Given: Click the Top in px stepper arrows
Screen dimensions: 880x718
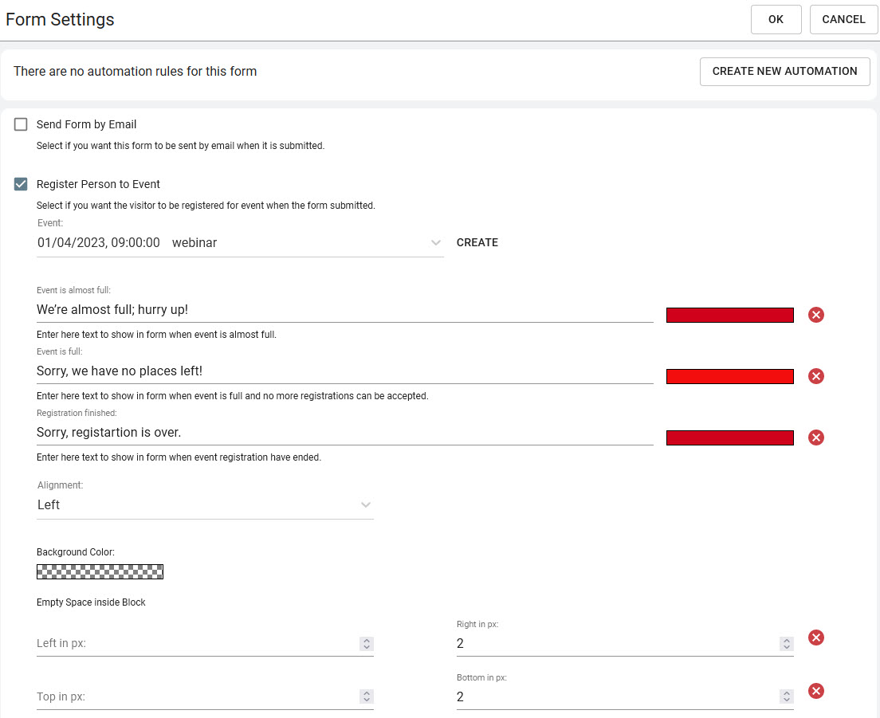Looking at the screenshot, I should point(366,697).
